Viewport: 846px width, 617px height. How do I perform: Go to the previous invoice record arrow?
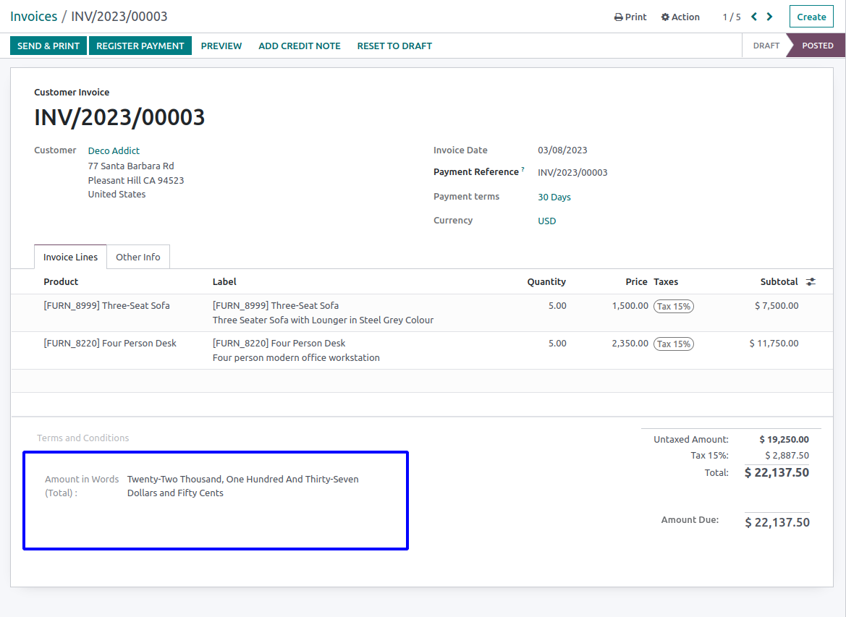(754, 17)
